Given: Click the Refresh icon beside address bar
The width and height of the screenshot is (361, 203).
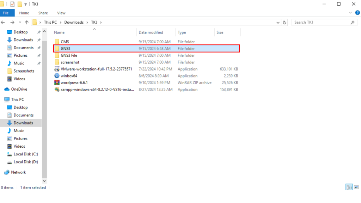Looking at the screenshot, I should [x=285, y=22].
